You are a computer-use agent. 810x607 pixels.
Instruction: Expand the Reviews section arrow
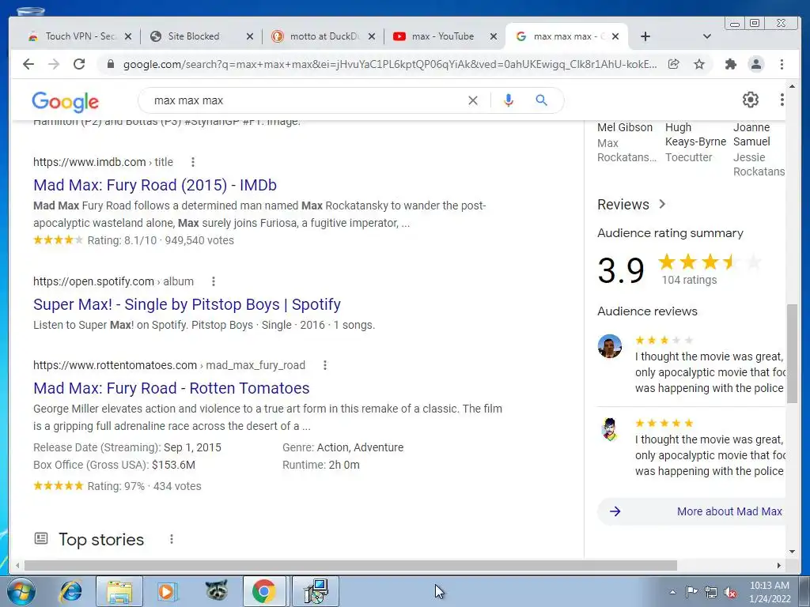tap(662, 205)
